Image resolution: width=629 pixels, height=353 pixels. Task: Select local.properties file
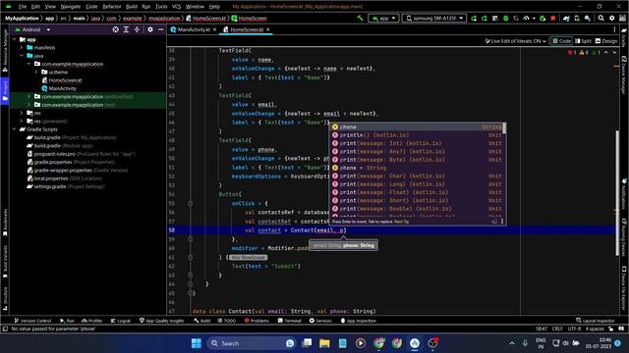click(65, 178)
